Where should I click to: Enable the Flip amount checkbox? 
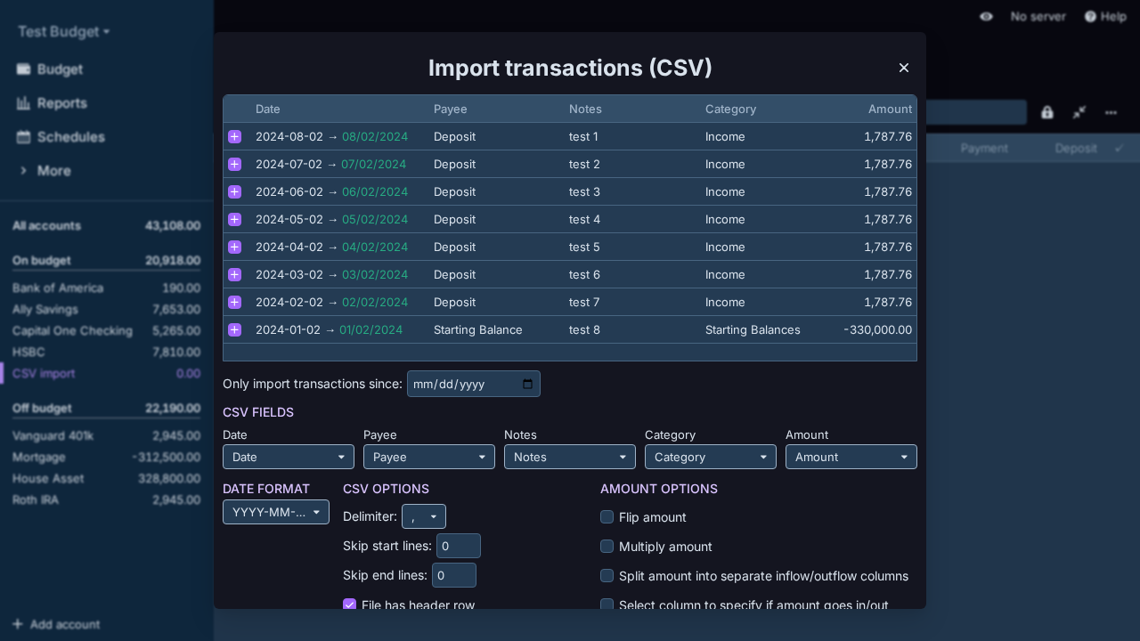tap(607, 517)
